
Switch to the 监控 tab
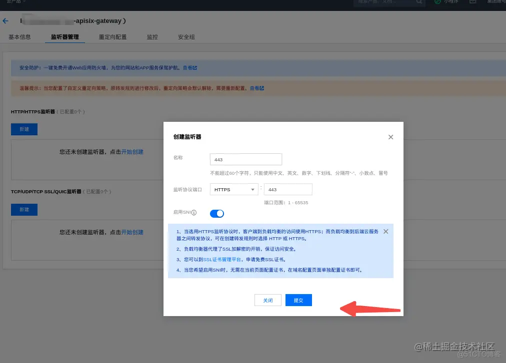tap(152, 37)
